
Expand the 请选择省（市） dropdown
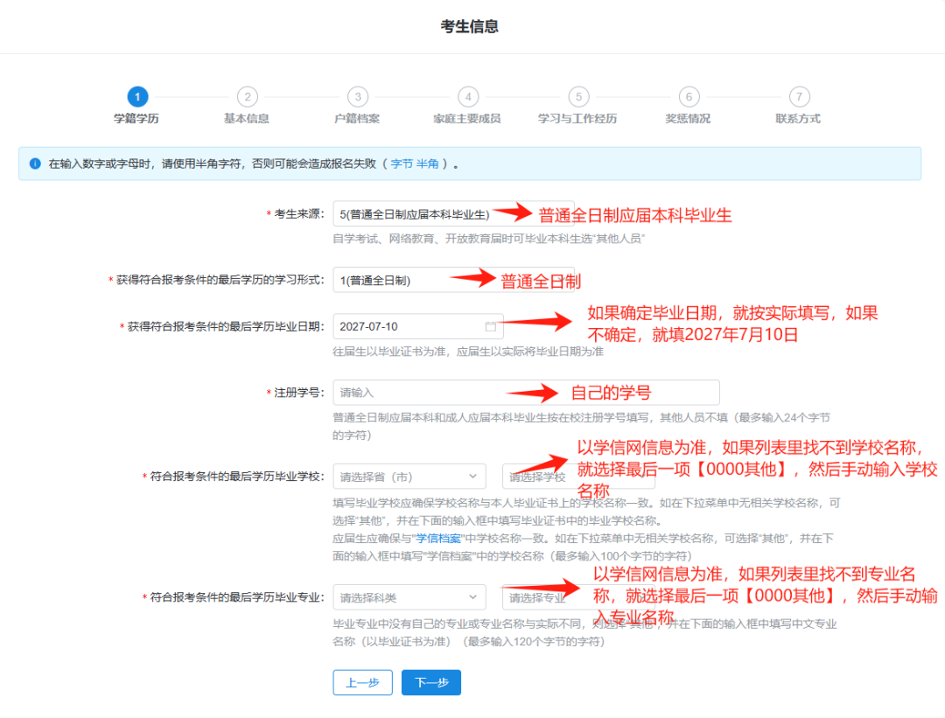409,477
